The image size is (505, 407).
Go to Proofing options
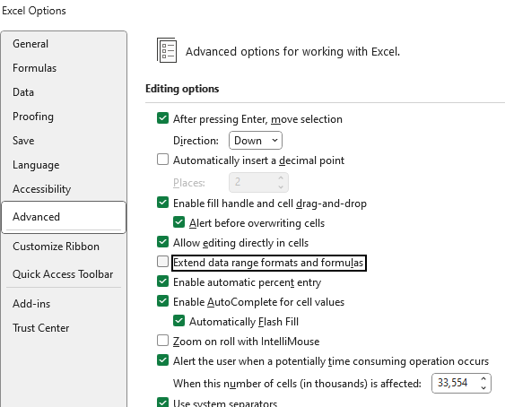click(x=33, y=117)
